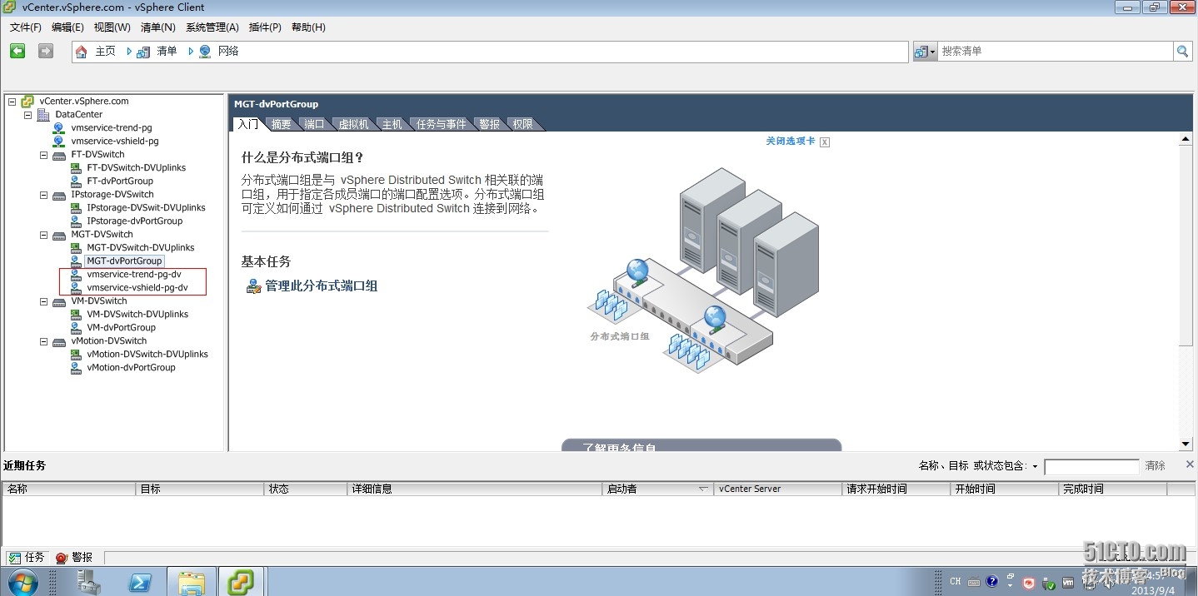Open the File (文件) menu
Screen dimensions: 1198x596
[26, 27]
